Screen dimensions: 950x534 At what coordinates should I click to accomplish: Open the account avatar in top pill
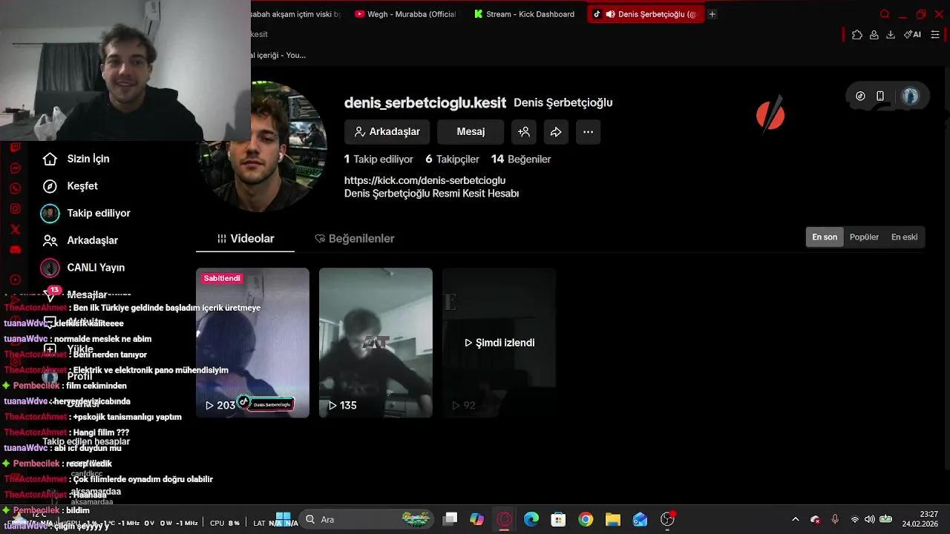[x=910, y=96]
